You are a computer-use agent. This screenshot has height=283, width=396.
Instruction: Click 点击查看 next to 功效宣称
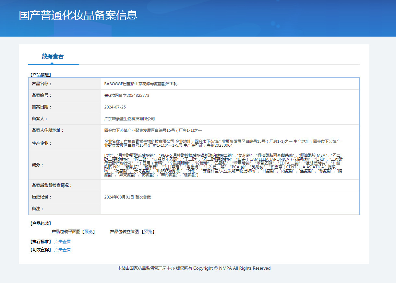(x=62, y=249)
